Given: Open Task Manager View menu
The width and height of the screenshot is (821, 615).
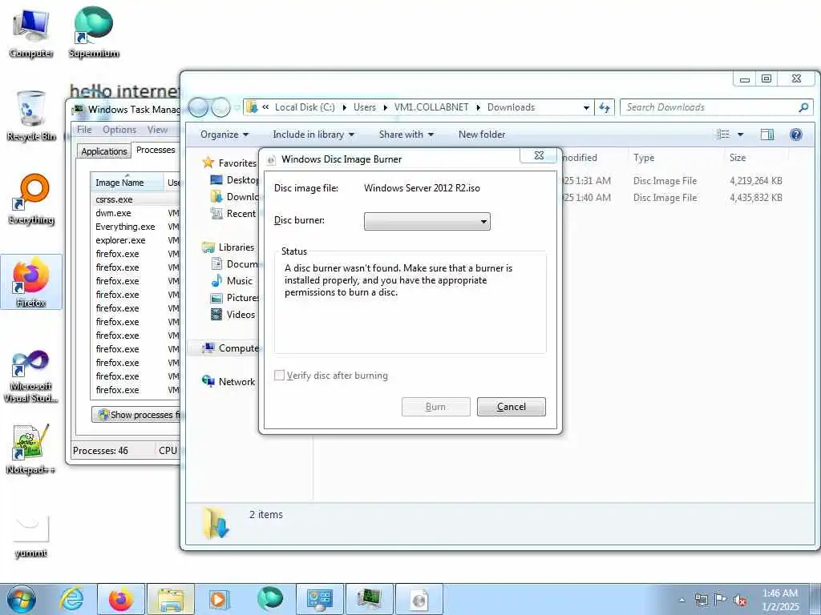Looking at the screenshot, I should click(158, 130).
